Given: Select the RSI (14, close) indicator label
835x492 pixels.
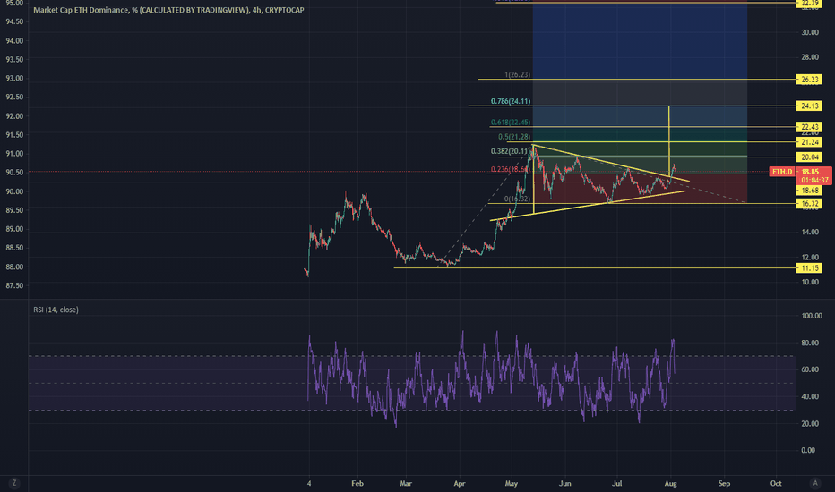Looking at the screenshot, I should click(56, 310).
